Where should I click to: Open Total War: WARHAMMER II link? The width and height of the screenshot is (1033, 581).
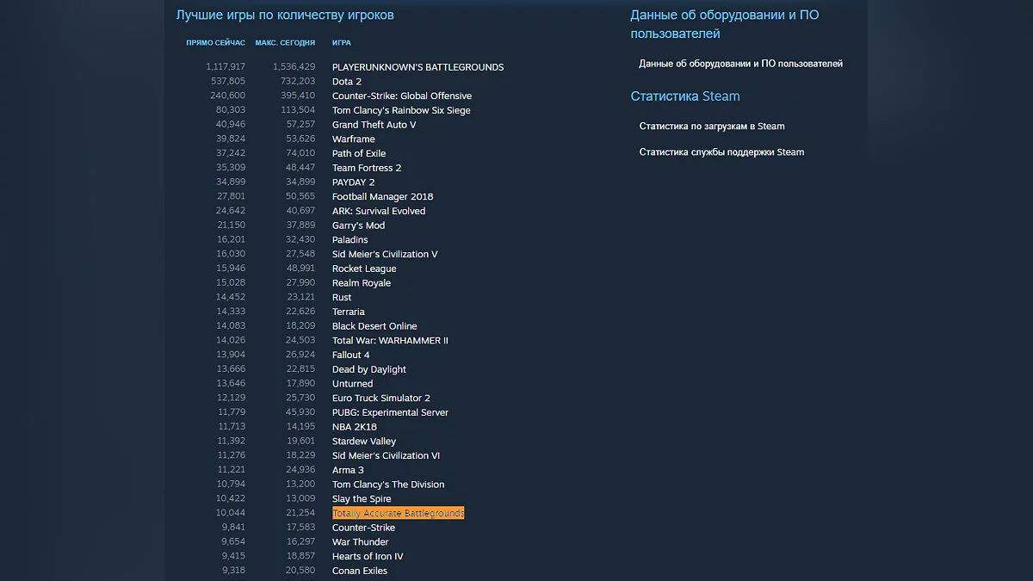coord(390,340)
